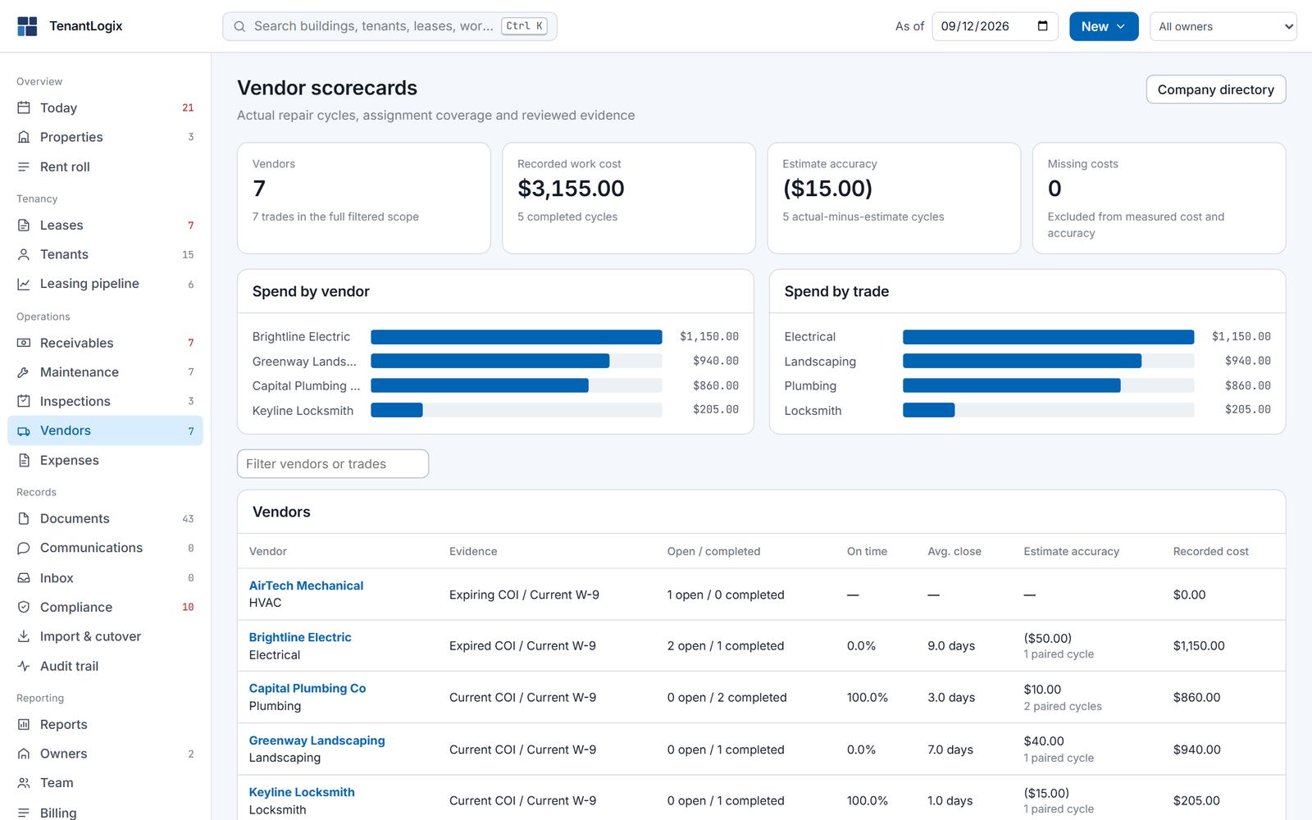
Task: Open the Today sidebar item
Action: pyautogui.click(x=105, y=107)
